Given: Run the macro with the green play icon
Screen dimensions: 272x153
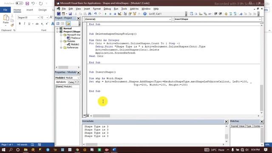Looking at the screenshot, I should (106, 14).
